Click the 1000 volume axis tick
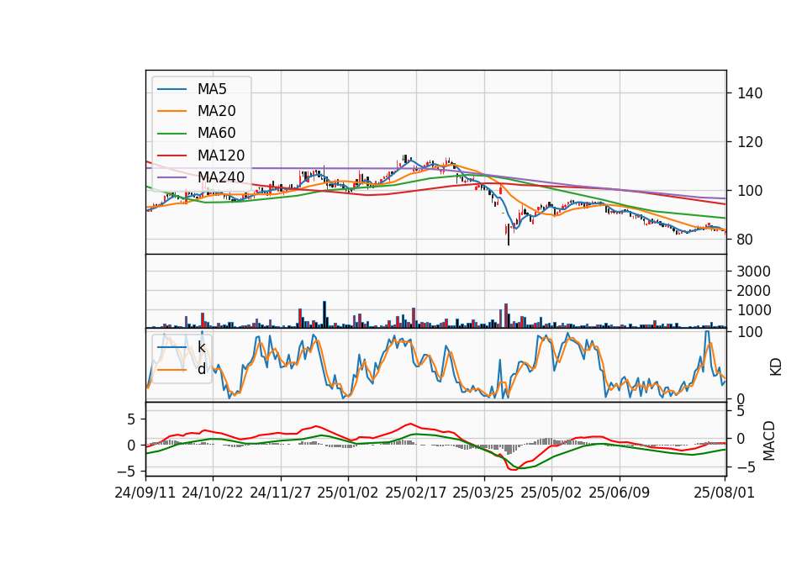This screenshot has width=807, height=580. tap(753, 310)
